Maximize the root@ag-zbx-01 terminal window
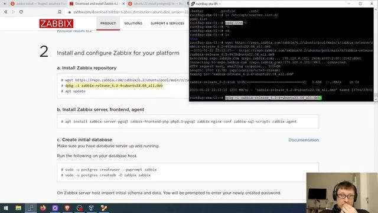378x213 pixels. [360, 4]
